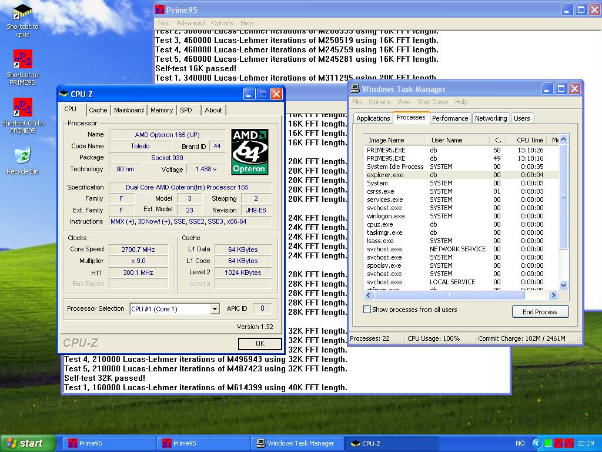Viewport: 602px width, 452px height.
Task: Click process list scroll right arrow
Action: coord(553,295)
